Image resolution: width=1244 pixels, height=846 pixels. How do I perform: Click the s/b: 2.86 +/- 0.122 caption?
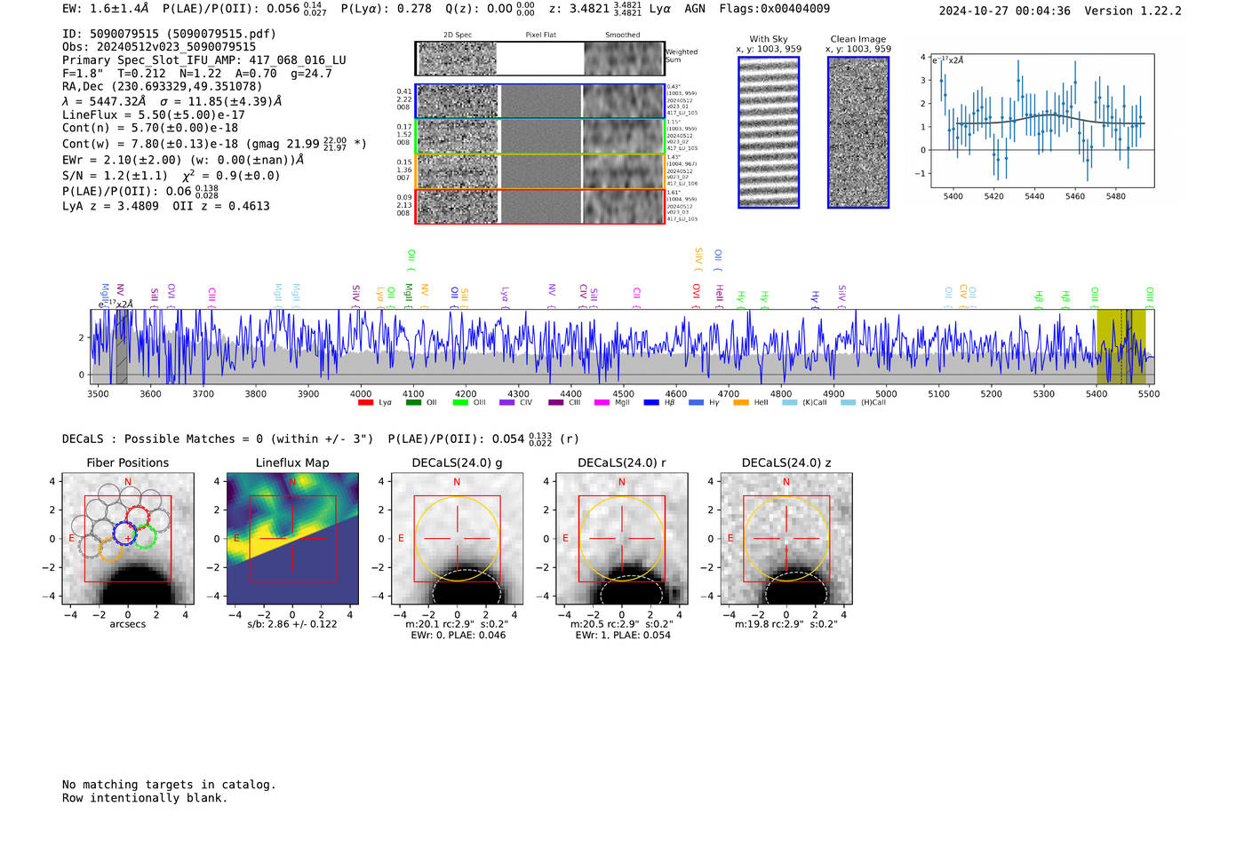(x=292, y=624)
